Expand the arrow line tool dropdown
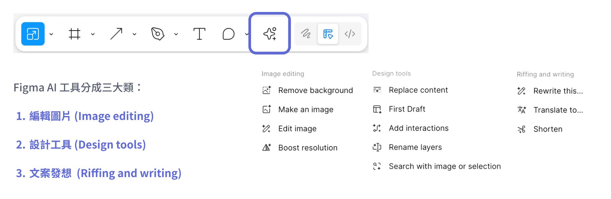611x199 pixels. pos(134,34)
